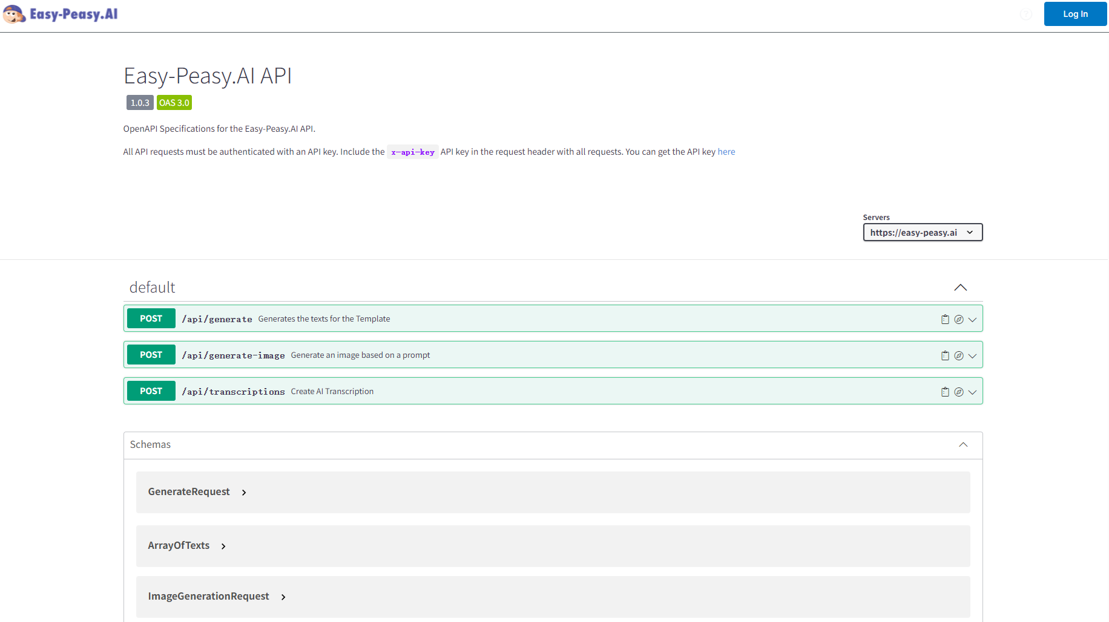Expand the /api/generate endpoint chevron
The width and height of the screenshot is (1109, 622).
pos(973,320)
